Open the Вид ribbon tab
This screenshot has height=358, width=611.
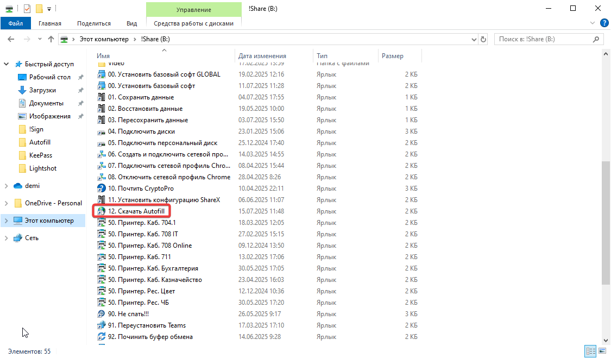click(x=131, y=23)
